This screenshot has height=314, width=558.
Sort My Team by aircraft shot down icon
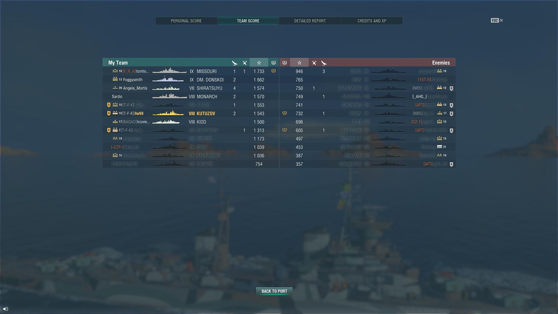pyautogui.click(x=245, y=63)
